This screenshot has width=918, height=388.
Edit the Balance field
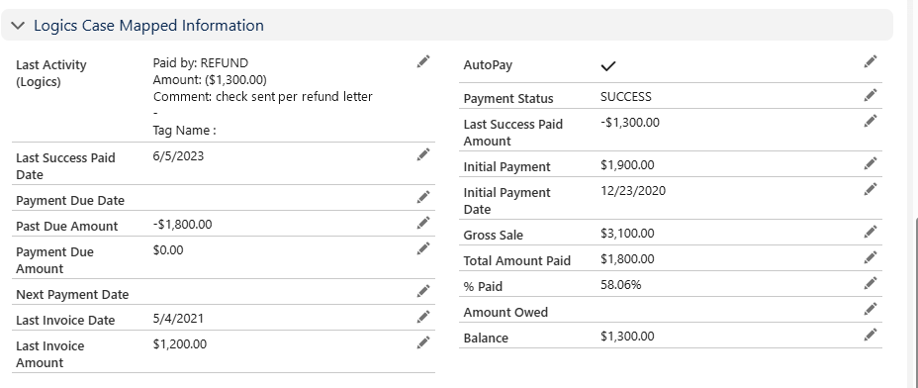click(x=871, y=335)
